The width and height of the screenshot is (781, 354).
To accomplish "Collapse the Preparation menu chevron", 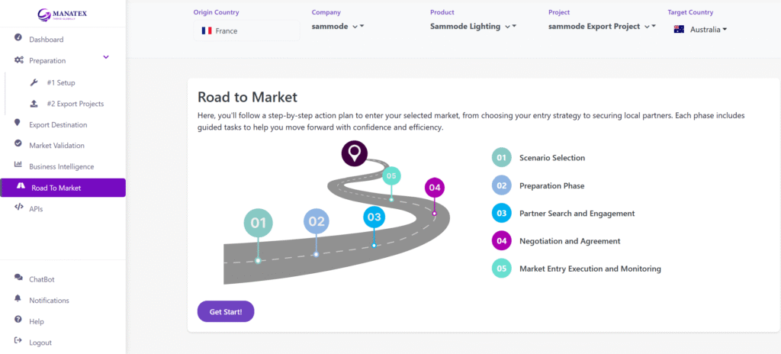I will 106,58.
